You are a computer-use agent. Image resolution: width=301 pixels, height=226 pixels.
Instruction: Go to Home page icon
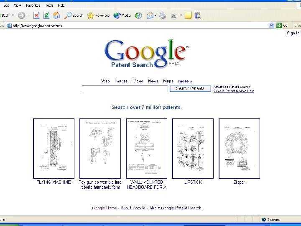56,15
